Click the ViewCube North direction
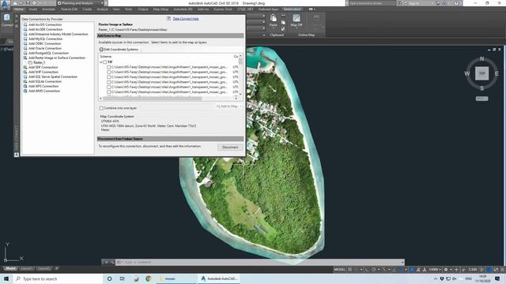This screenshot has height=284, width=506. pos(481,58)
